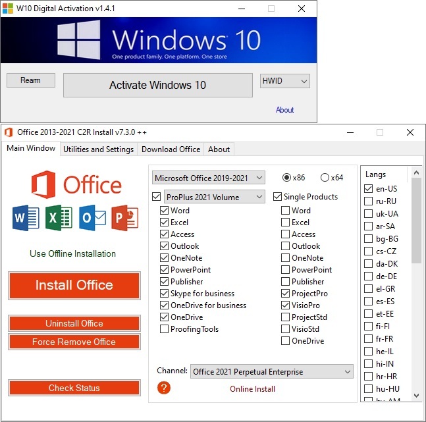Click the Windows 10 banner image
The image size is (426, 422).
[159, 40]
